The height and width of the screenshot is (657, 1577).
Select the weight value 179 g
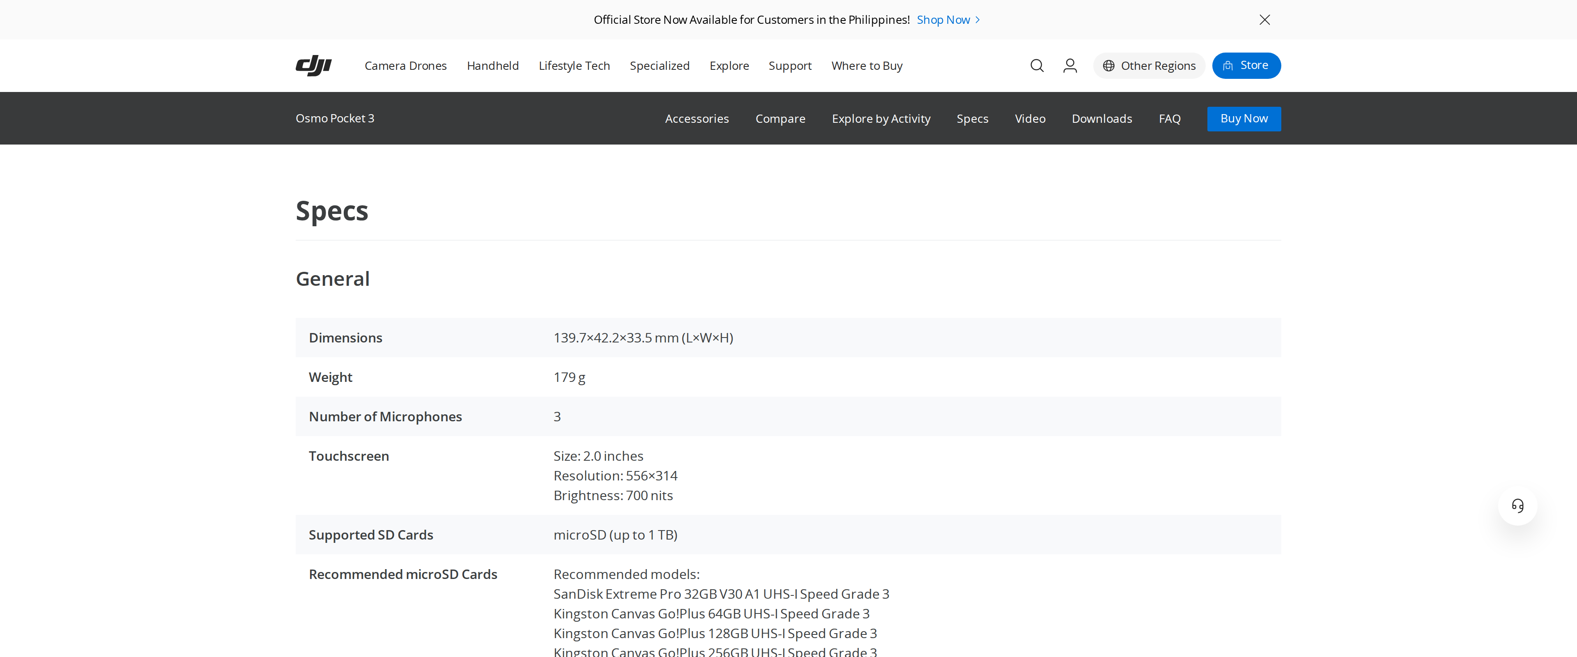click(x=569, y=377)
